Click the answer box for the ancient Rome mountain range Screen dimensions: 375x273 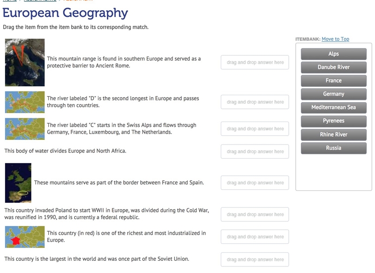(x=255, y=62)
